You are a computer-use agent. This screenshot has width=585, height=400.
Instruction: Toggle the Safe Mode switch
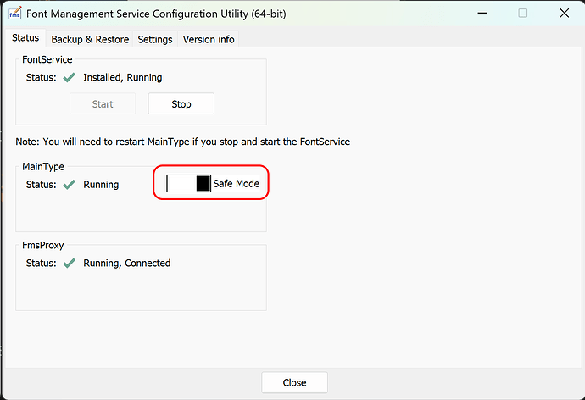(x=188, y=183)
